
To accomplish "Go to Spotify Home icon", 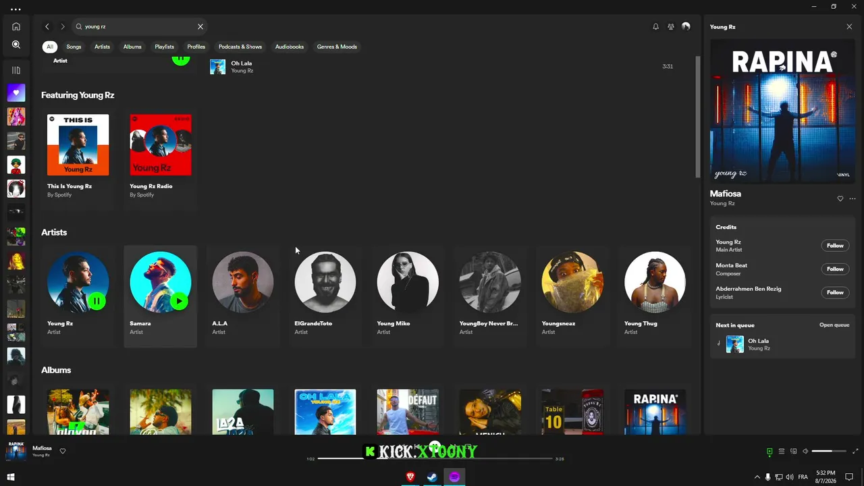I will pyautogui.click(x=16, y=26).
